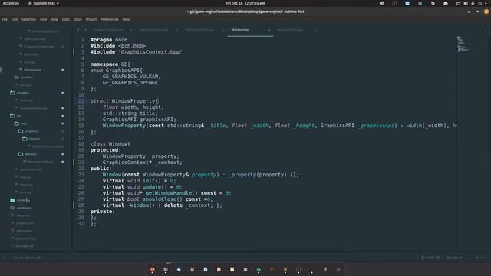This screenshot has width=491, height=276.
Task: Close the Window.hpp tab
Action: (269, 30)
